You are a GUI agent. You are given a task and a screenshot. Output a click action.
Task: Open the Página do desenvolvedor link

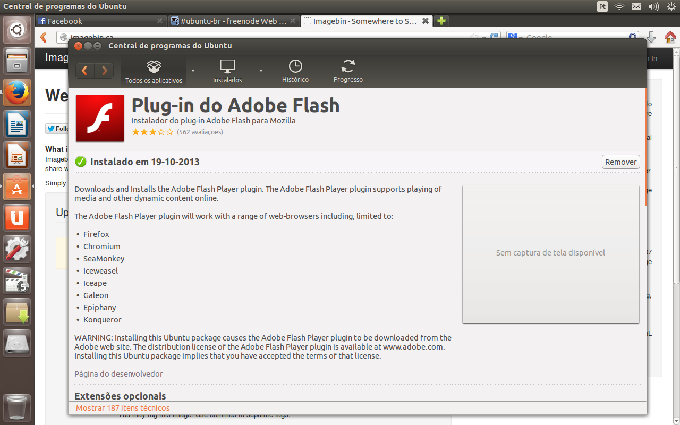tap(118, 374)
